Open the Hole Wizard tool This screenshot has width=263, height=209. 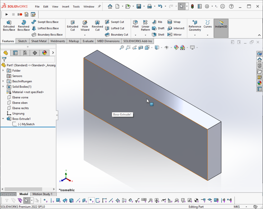(x=85, y=25)
